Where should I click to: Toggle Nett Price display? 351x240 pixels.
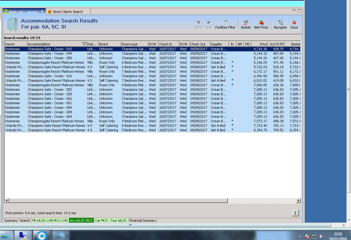[x=261, y=25]
